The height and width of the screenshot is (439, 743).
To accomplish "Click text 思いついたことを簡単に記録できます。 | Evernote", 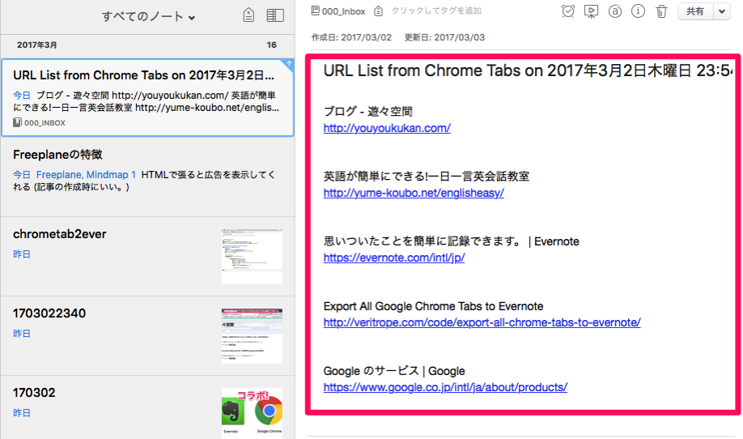I will pyautogui.click(x=451, y=241).
